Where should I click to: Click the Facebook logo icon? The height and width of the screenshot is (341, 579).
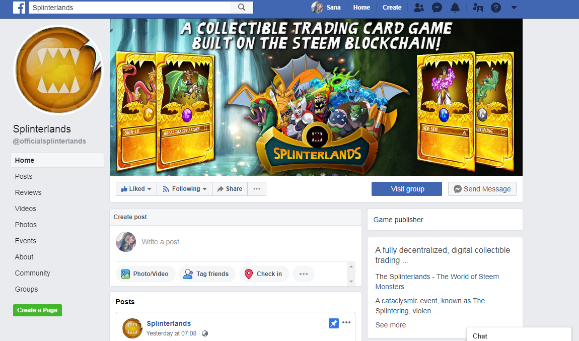[19, 8]
